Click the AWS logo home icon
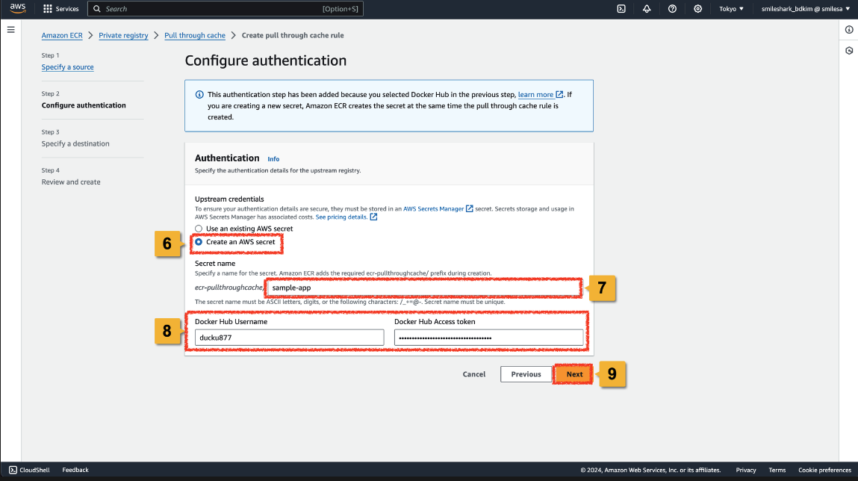This screenshot has width=858, height=481. 18,9
